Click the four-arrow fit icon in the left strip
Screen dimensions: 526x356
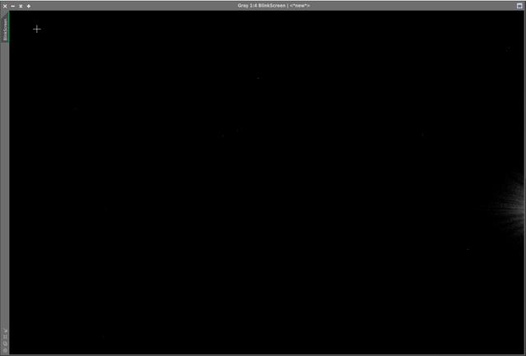[5, 337]
